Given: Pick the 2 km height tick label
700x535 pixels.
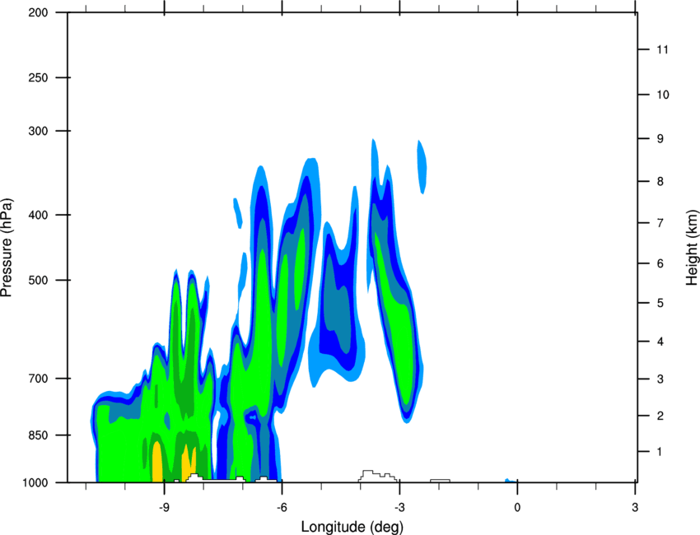Looking at the screenshot, I should [660, 416].
